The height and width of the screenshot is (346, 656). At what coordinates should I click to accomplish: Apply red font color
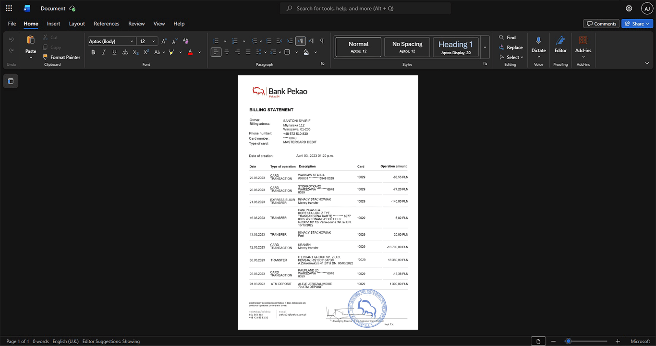pos(190,52)
